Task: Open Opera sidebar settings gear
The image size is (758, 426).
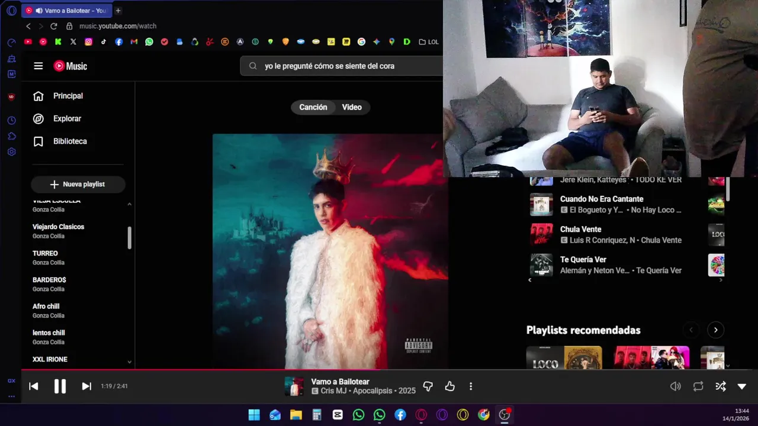Action: (x=11, y=152)
